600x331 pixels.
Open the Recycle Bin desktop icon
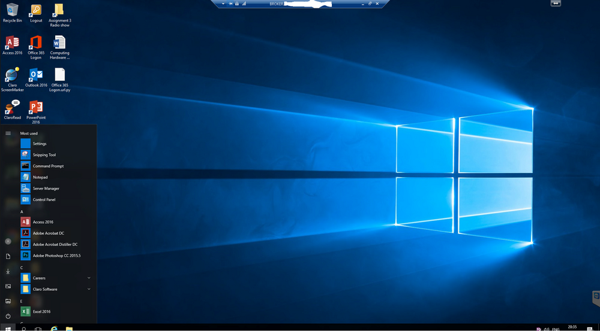point(12,13)
